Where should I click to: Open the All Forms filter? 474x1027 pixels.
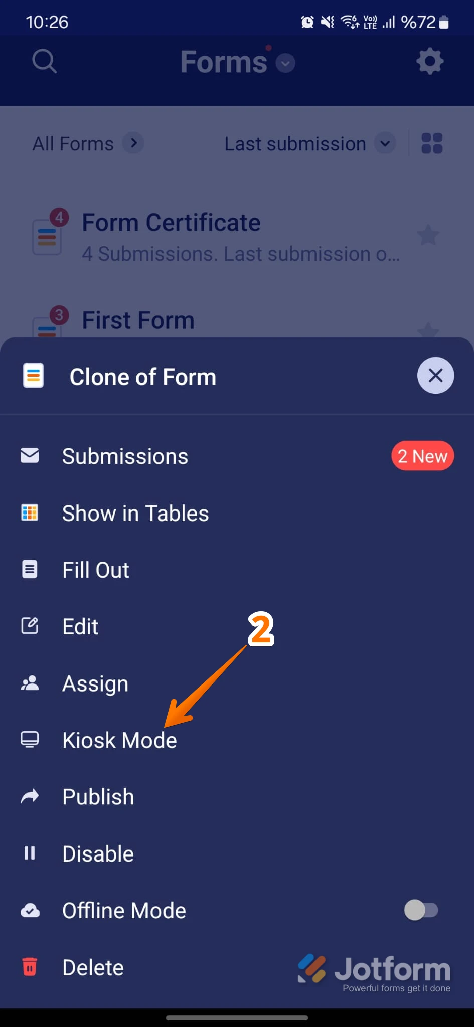click(x=88, y=144)
